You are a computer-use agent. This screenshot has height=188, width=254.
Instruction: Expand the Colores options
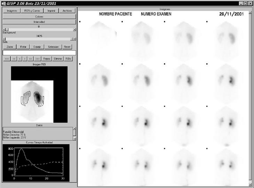[39, 16]
